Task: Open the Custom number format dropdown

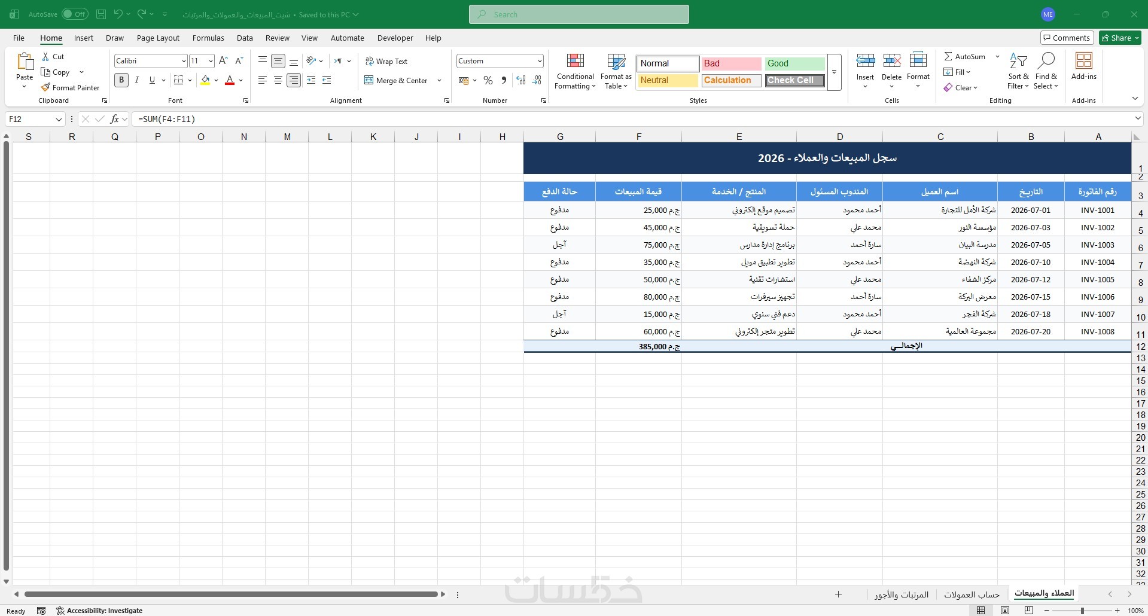Action: click(x=539, y=61)
